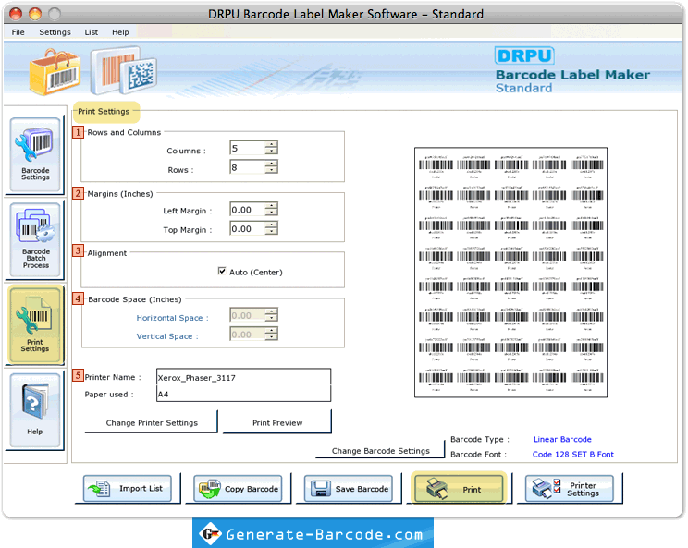The height and width of the screenshot is (548, 688).
Task: Click the Vertical Space input field
Action: (x=248, y=334)
